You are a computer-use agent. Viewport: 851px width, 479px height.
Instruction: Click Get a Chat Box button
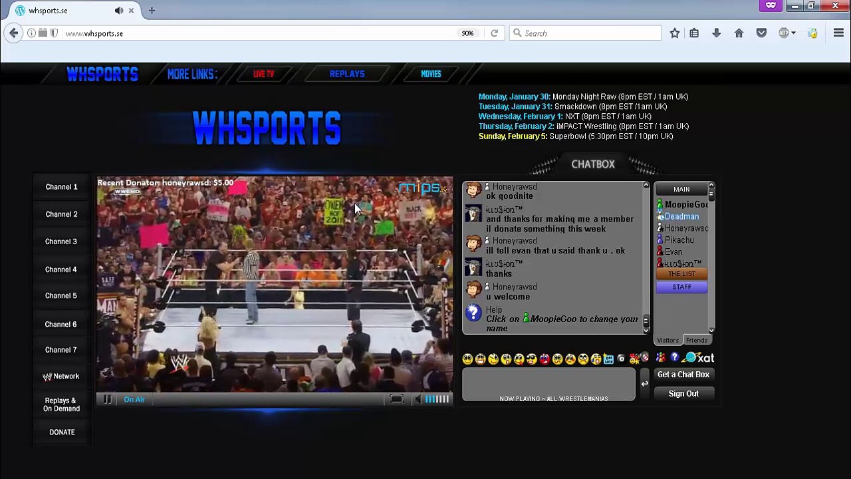[x=683, y=375]
